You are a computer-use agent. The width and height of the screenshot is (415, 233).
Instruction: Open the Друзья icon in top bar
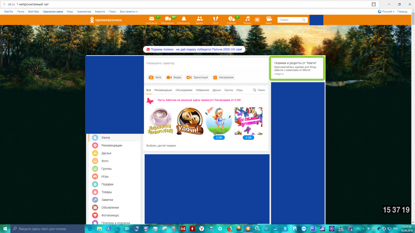point(199,20)
